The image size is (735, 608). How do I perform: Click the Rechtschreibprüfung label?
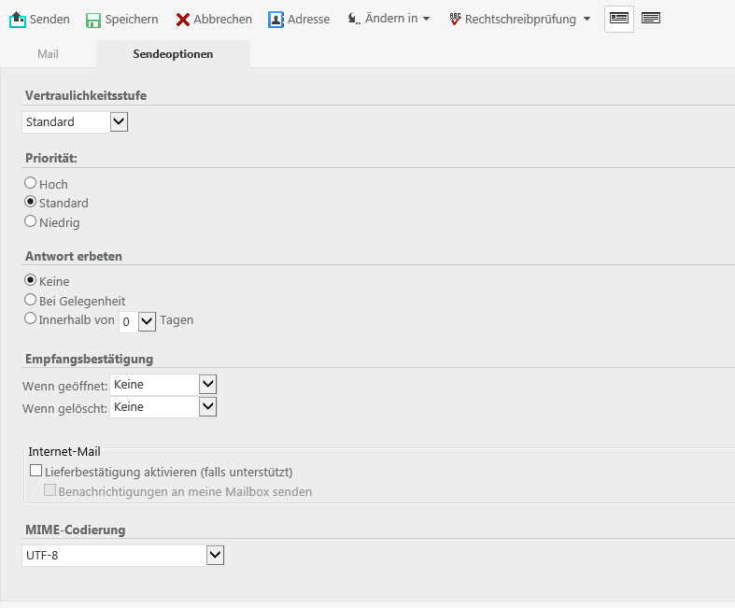pyautogui.click(x=520, y=20)
